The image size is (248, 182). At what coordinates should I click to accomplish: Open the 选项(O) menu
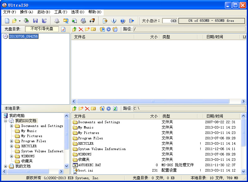coord(78,12)
